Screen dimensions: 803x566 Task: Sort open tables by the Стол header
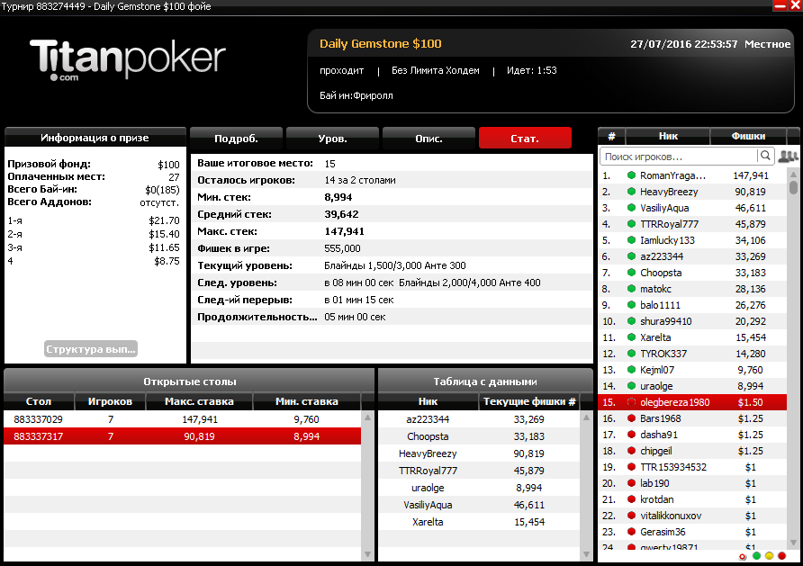click(x=39, y=401)
